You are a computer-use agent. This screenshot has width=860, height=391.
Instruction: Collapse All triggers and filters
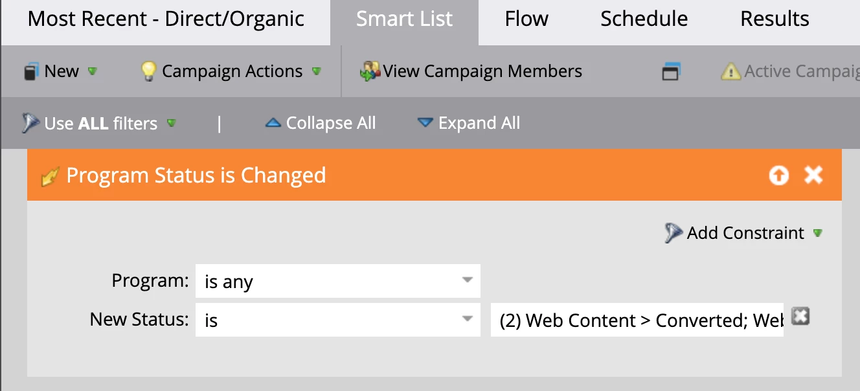click(321, 123)
